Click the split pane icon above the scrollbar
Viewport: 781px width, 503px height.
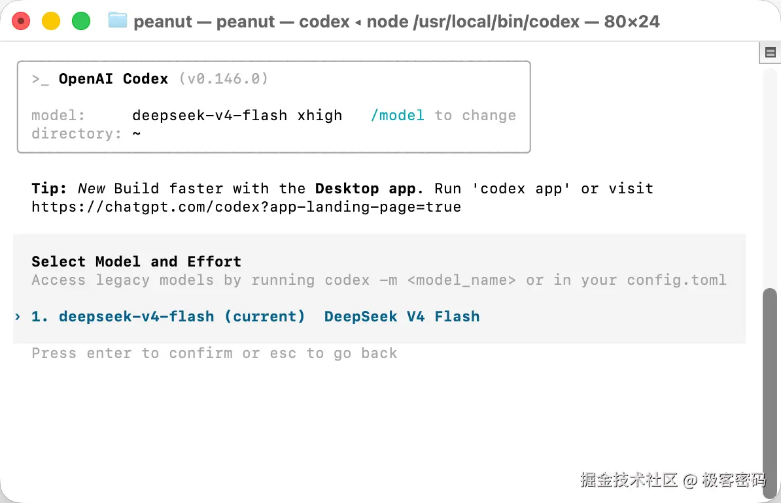[x=770, y=52]
